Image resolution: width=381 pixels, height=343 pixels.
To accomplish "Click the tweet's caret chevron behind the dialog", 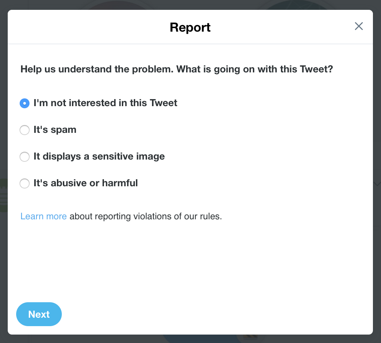I will 377,184.
